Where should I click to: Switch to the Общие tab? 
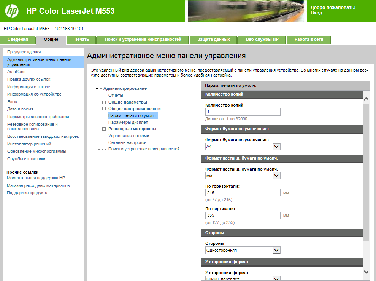coord(51,40)
